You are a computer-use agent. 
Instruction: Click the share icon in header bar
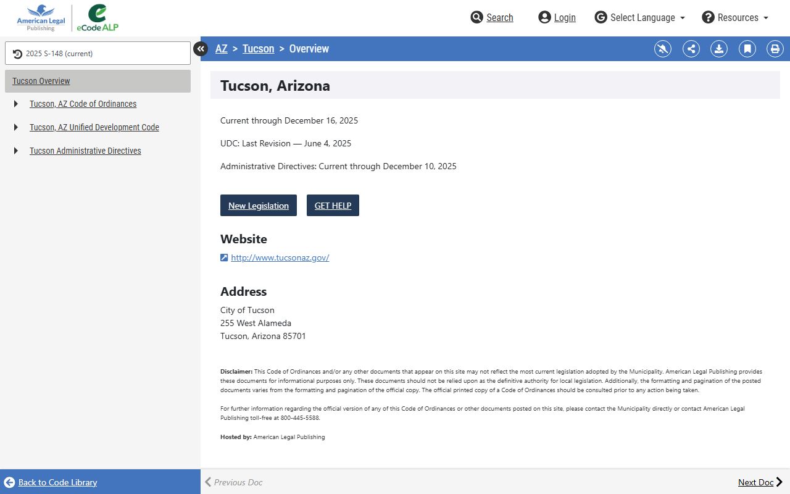pos(691,49)
